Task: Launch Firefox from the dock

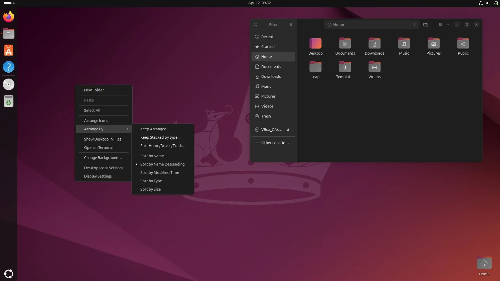Action: (9, 17)
